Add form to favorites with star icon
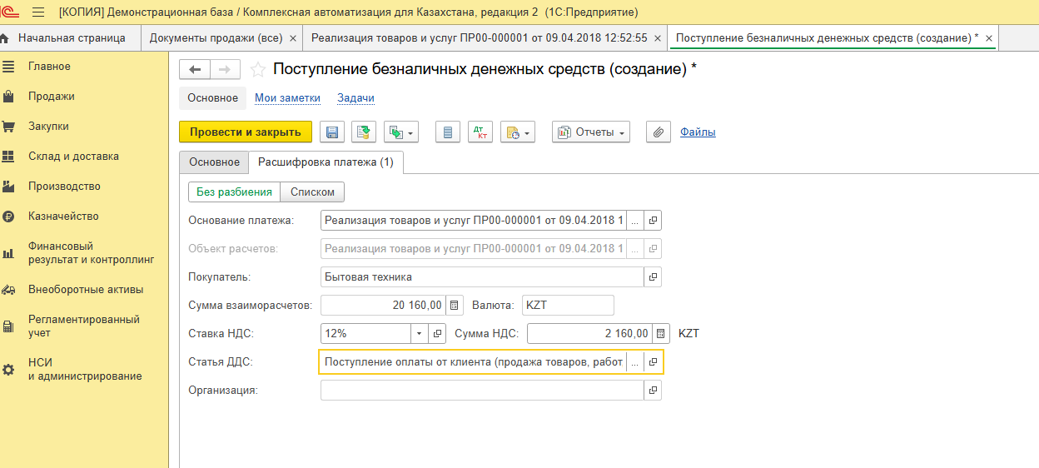Screen dimensions: 1039x468 tap(259, 70)
